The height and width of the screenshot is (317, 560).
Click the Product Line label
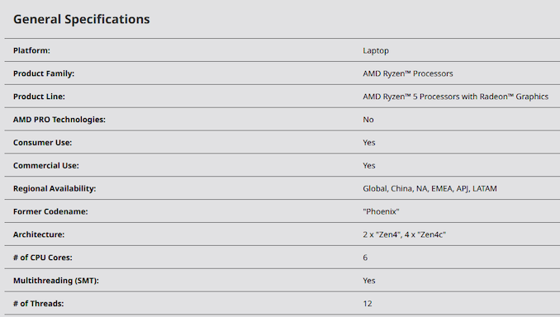click(39, 97)
